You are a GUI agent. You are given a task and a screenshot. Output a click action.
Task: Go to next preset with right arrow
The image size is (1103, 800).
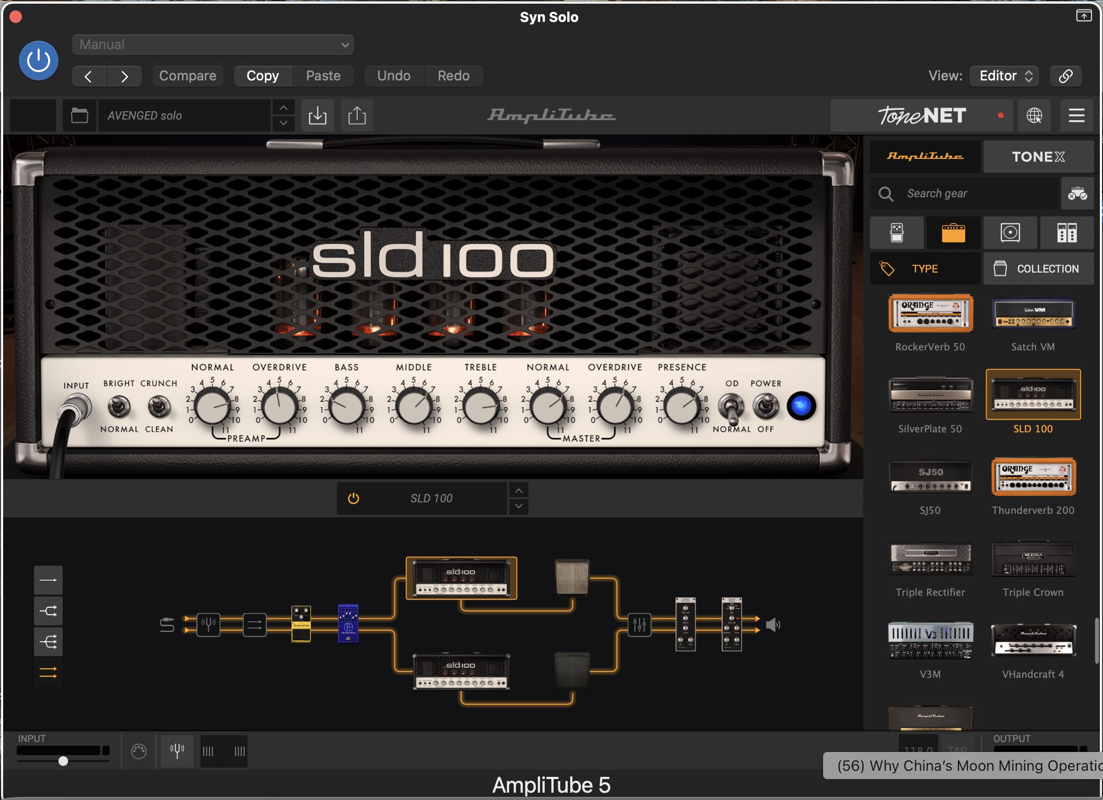124,76
